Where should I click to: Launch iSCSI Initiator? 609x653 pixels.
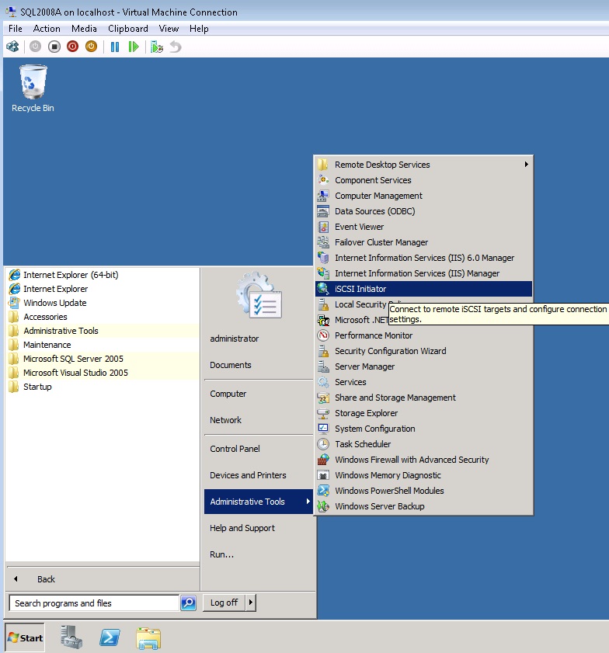(423, 289)
